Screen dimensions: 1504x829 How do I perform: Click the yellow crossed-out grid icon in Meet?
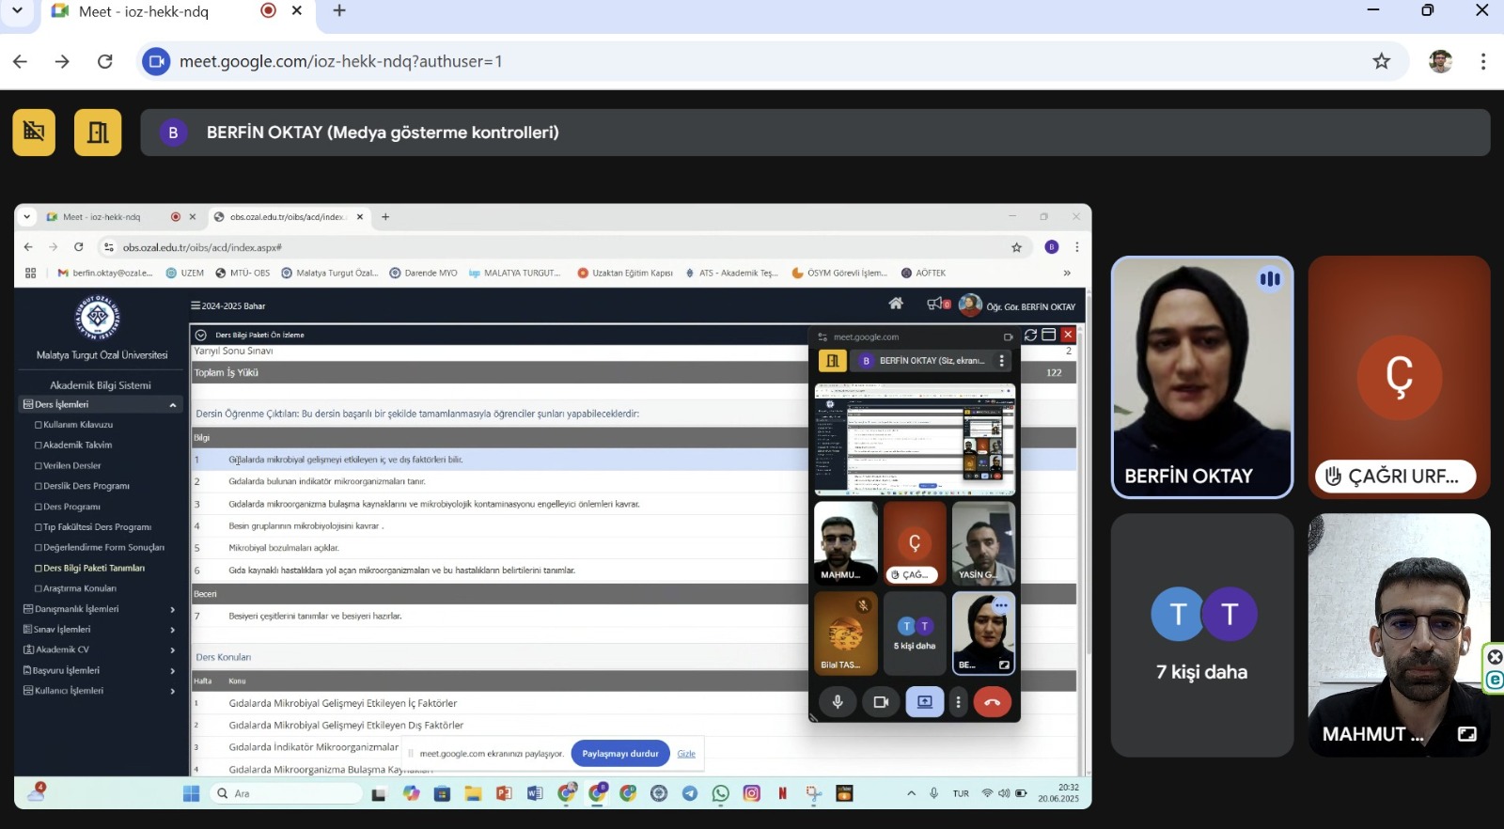tap(34, 133)
